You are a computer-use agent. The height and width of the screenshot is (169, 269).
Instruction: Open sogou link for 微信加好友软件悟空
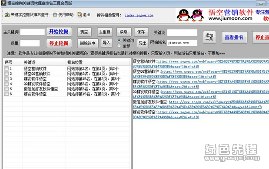(219, 102)
